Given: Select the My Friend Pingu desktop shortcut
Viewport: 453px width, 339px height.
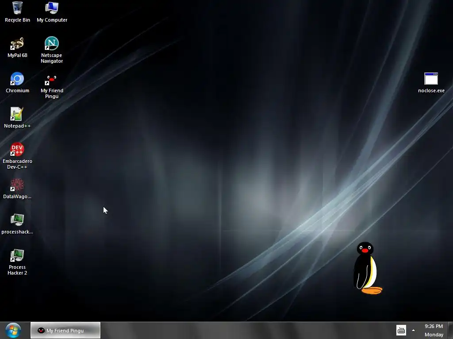Looking at the screenshot, I should click(52, 86).
